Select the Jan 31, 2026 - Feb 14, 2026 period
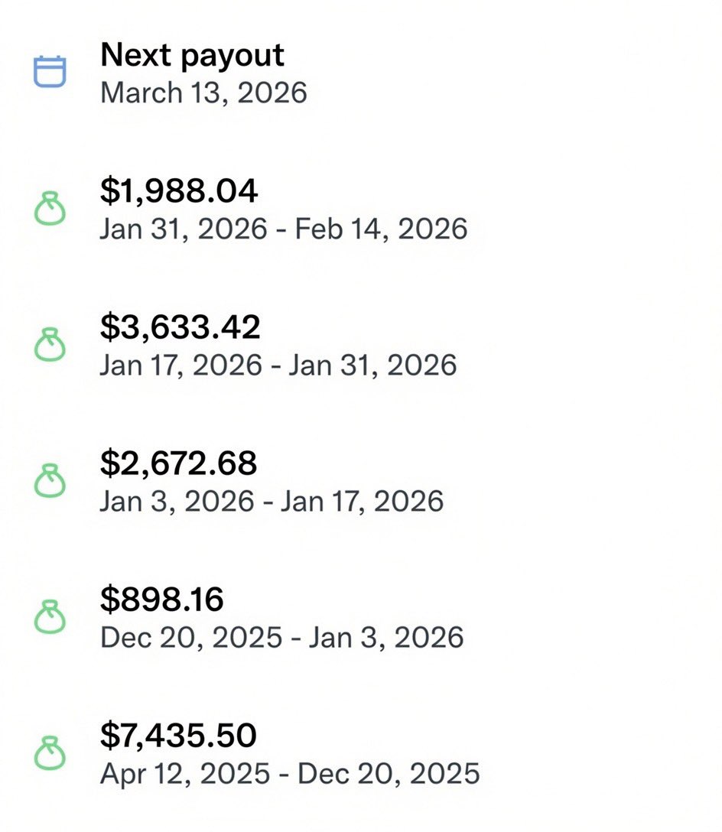The height and width of the screenshot is (832, 722). coord(284,229)
